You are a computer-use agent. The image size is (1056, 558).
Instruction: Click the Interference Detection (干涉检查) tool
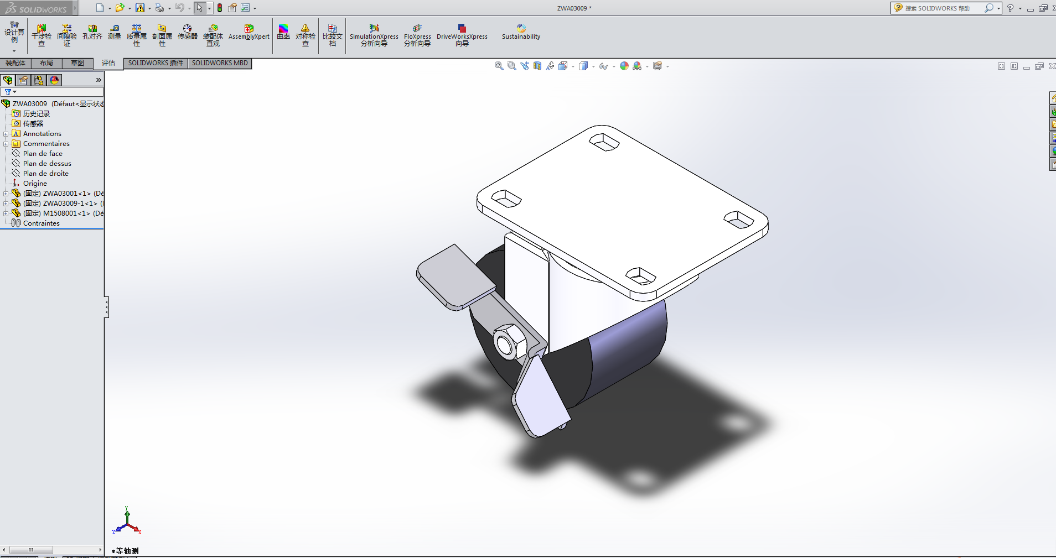click(42, 34)
